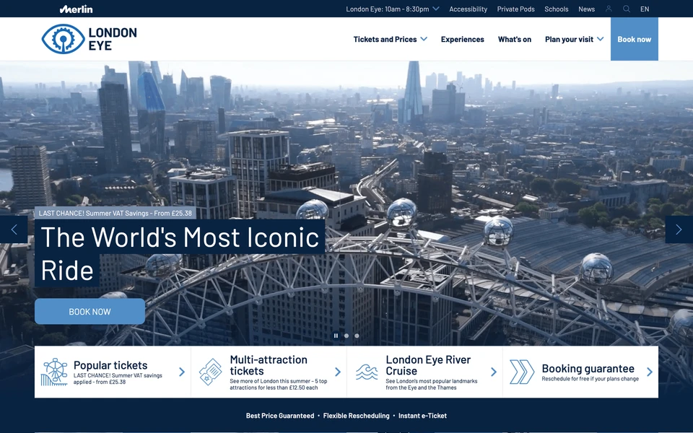Open the London Eye River Cruise title
693x433 pixels.
click(x=428, y=365)
